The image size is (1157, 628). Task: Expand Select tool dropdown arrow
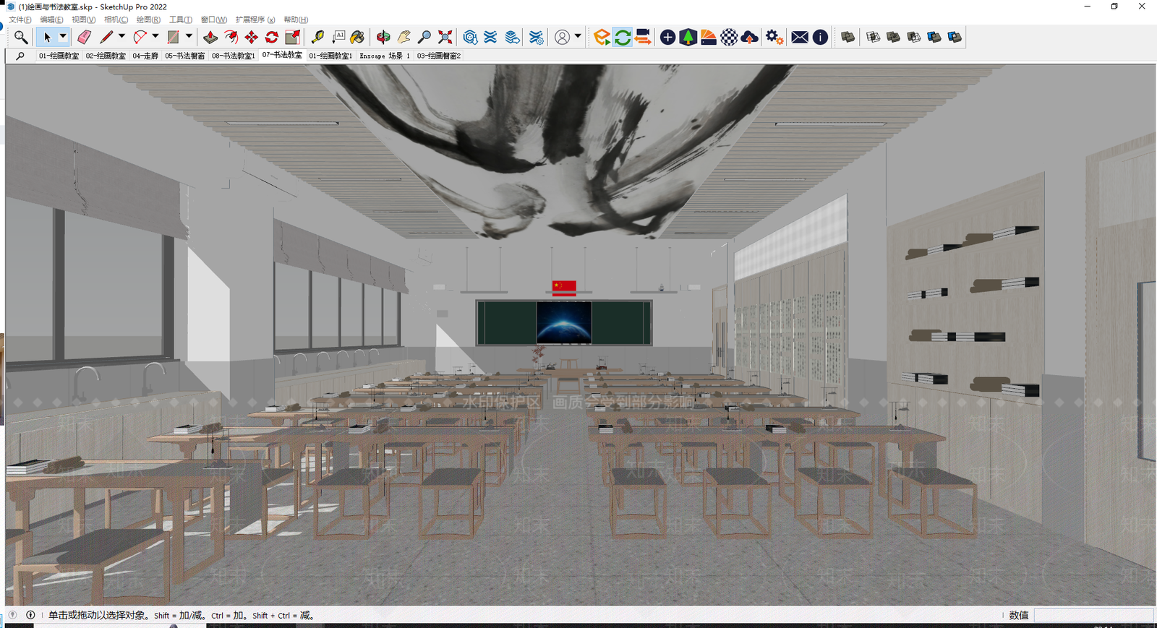[x=63, y=37]
